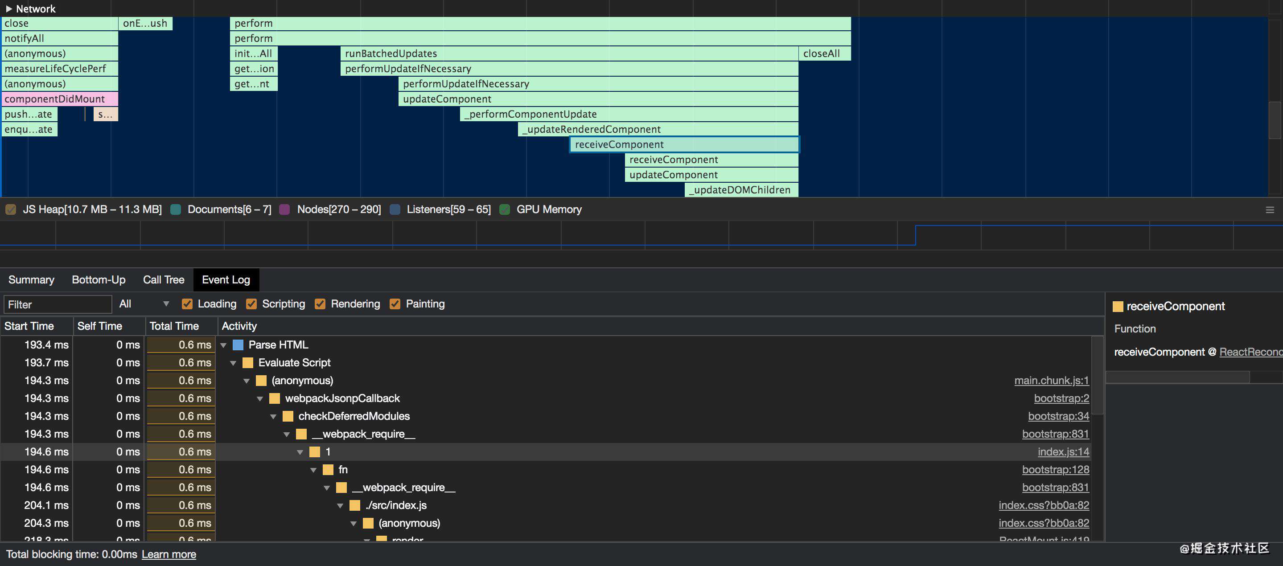Sort by Activity column header

pyautogui.click(x=660, y=326)
